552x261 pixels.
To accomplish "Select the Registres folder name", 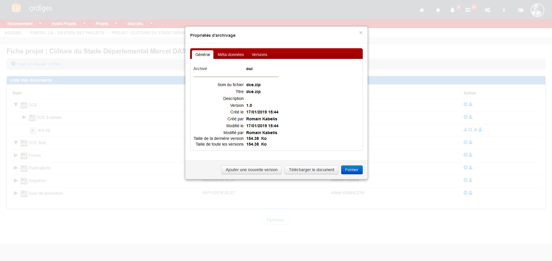I will (37, 181).
